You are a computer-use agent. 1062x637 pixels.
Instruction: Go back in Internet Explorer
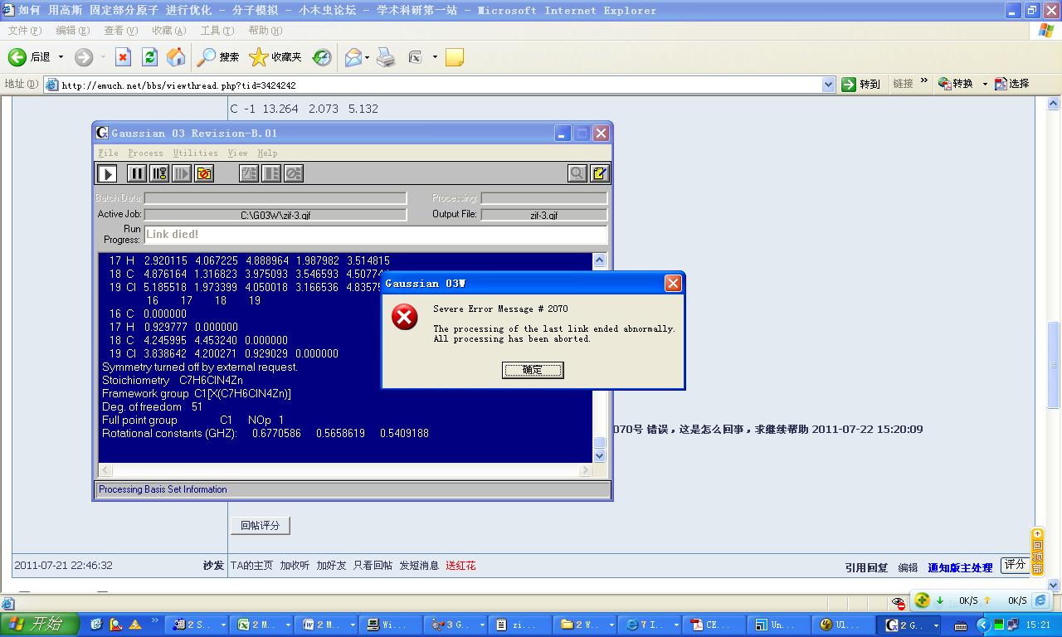[x=30, y=57]
